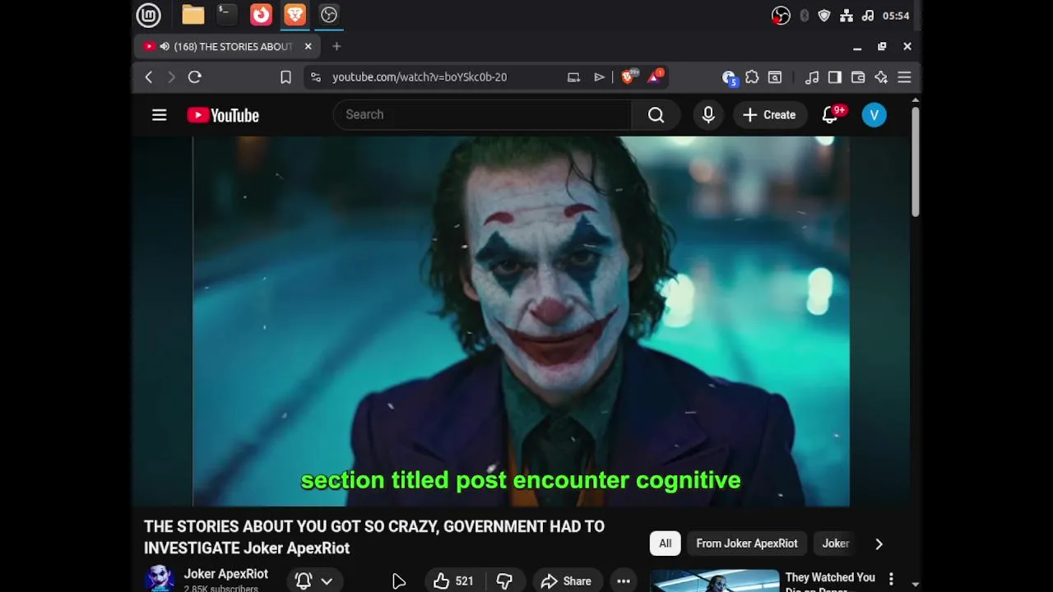
Task: Open the YouTube guide menu
Action: (x=160, y=115)
